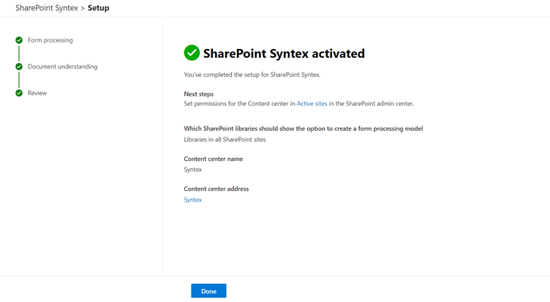Click the Syntex content center name value
The height and width of the screenshot is (302, 550).
click(193, 170)
